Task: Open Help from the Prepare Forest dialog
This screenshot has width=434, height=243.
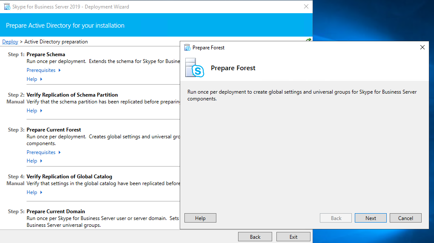Action: point(200,218)
